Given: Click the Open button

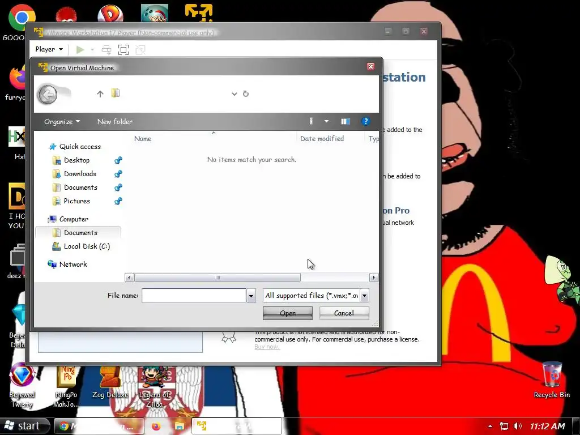Looking at the screenshot, I should (287, 313).
